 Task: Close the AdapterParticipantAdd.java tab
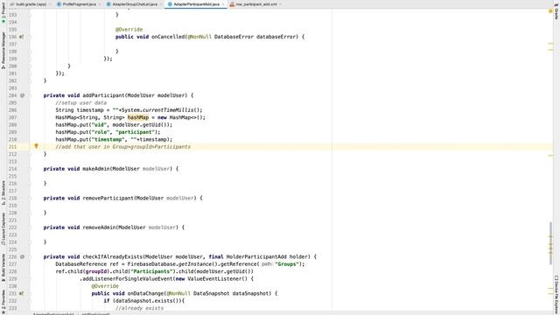coord(223,4)
